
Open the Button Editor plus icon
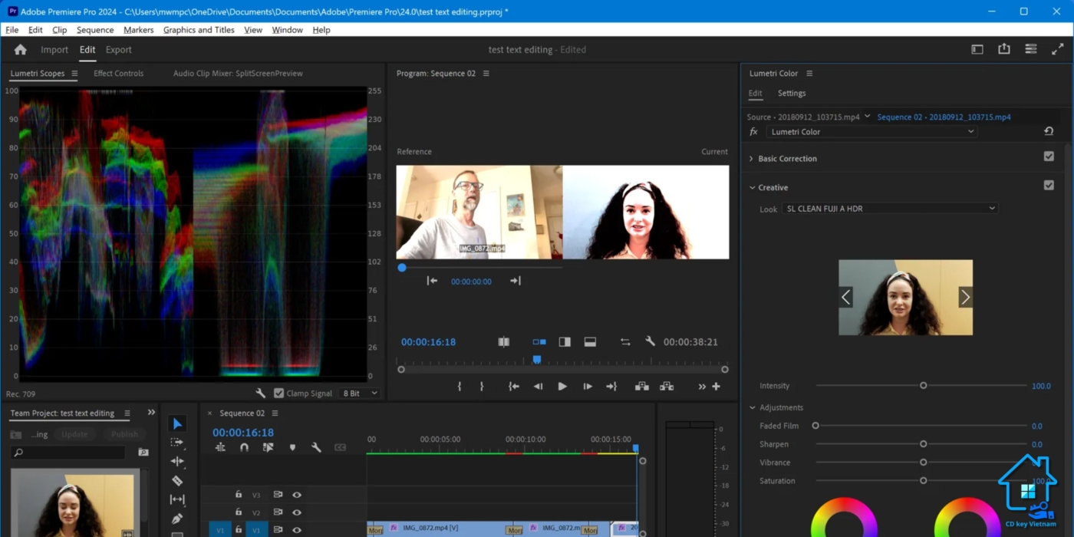click(x=716, y=387)
